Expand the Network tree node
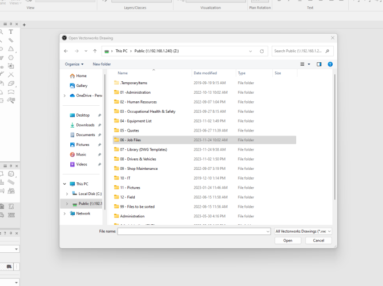Viewport: 383px width, 286px height. pyautogui.click(x=65, y=213)
